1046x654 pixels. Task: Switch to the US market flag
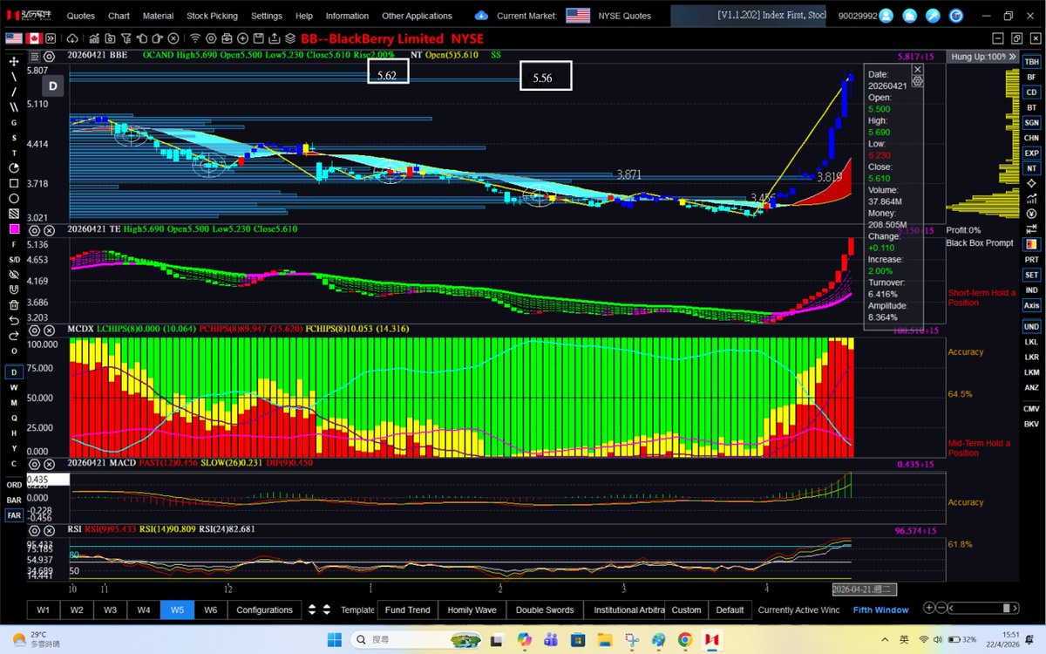[14, 38]
